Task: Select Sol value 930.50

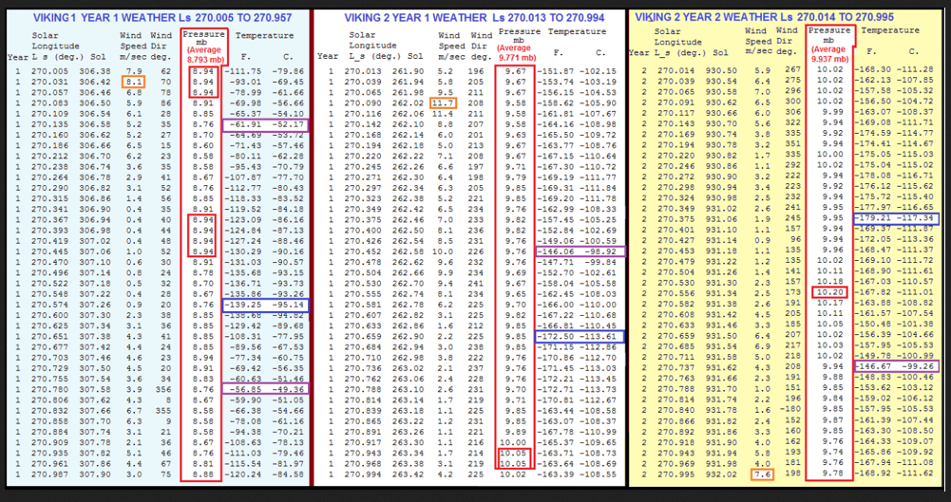Action: pos(719,70)
